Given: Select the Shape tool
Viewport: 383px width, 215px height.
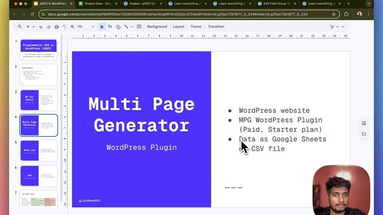Looking at the screenshot, I should click(x=118, y=27).
